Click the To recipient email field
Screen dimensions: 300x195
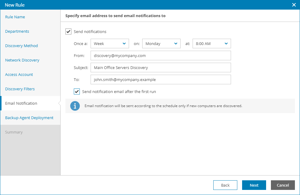[160, 79]
